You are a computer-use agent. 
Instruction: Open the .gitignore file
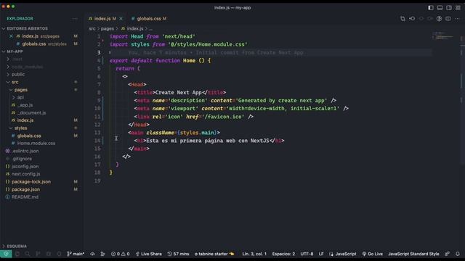click(x=22, y=159)
